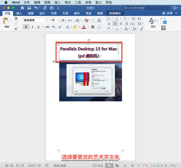Screen dimensions: 181x168
Task: Switch to the 设计 tab
Action: click(x=42, y=13)
